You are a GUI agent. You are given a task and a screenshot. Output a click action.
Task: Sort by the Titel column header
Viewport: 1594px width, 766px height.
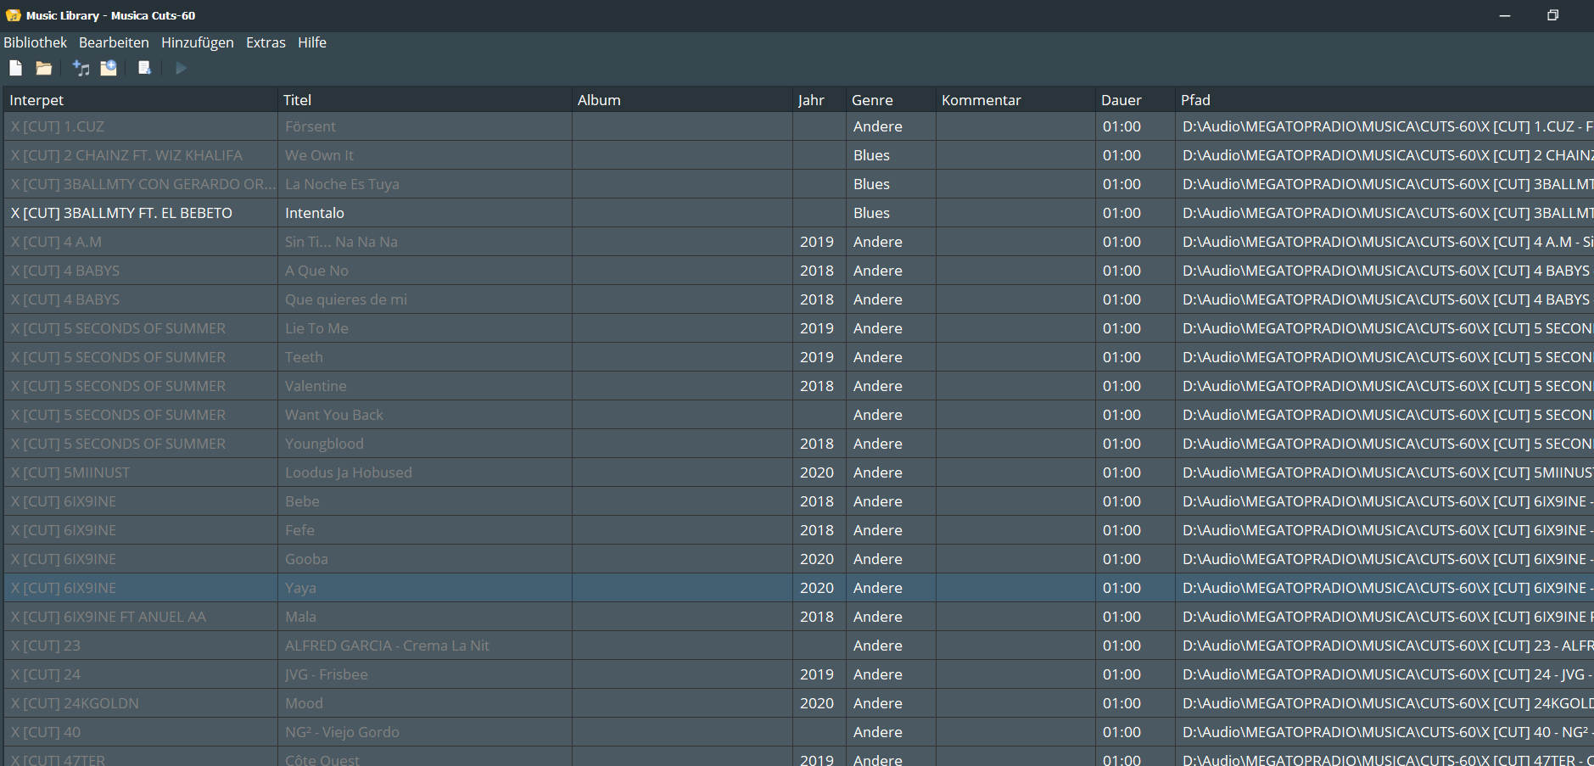pos(425,100)
